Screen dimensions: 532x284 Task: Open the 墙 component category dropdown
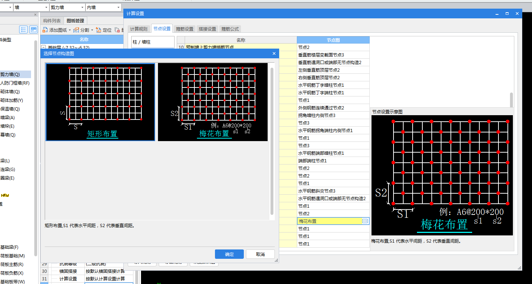46,8
